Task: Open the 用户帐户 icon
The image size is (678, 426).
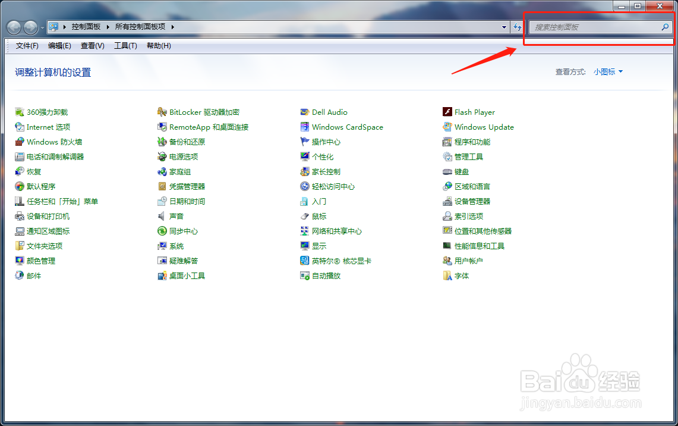Action: tap(447, 261)
